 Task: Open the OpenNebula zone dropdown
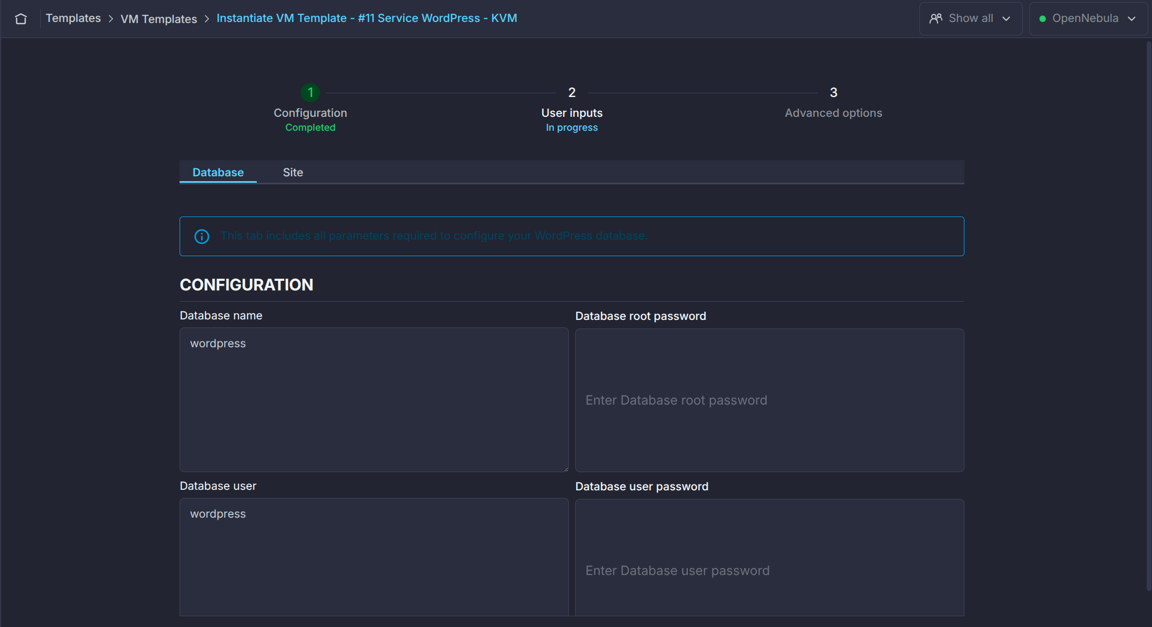[x=1088, y=19]
